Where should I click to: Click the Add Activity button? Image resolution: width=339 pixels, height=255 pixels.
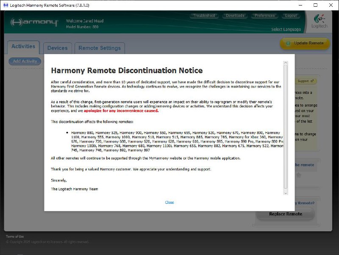[25, 61]
